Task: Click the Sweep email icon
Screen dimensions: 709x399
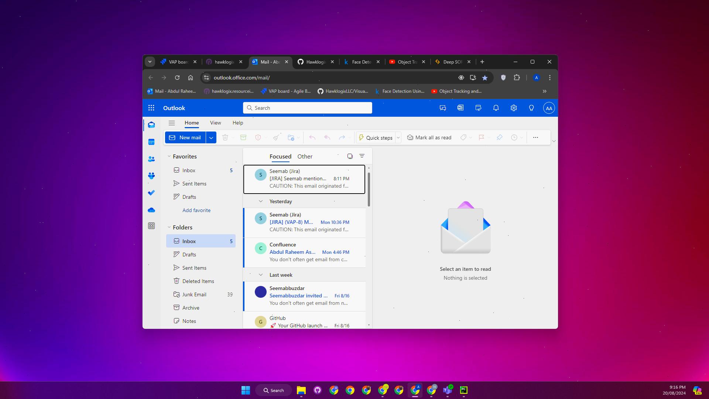Action: pyautogui.click(x=276, y=137)
